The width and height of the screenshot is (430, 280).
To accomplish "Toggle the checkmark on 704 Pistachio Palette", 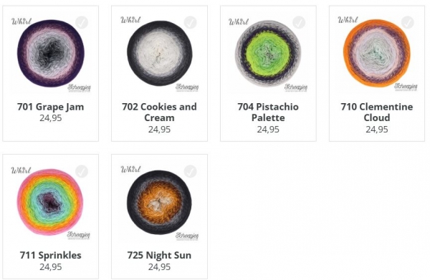I will (x=299, y=22).
